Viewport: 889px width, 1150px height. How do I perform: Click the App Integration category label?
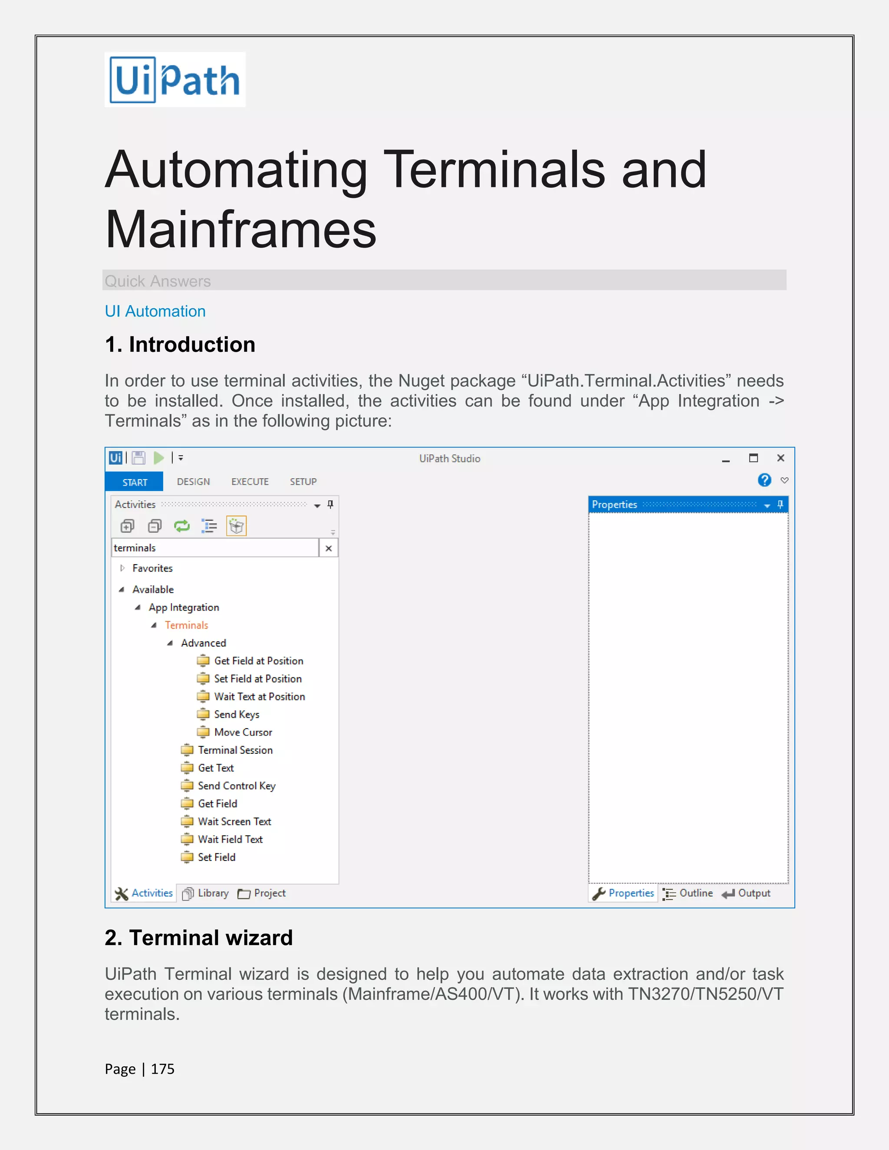pyautogui.click(x=184, y=608)
